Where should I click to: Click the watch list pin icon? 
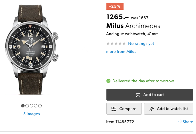[151, 109]
